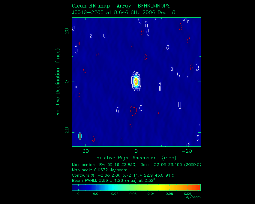Click the bright red peak of the central source
This screenshot has height=204, width=255.
[136, 81]
